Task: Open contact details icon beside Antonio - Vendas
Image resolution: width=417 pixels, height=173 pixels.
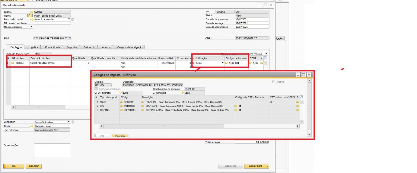Action: [73, 19]
